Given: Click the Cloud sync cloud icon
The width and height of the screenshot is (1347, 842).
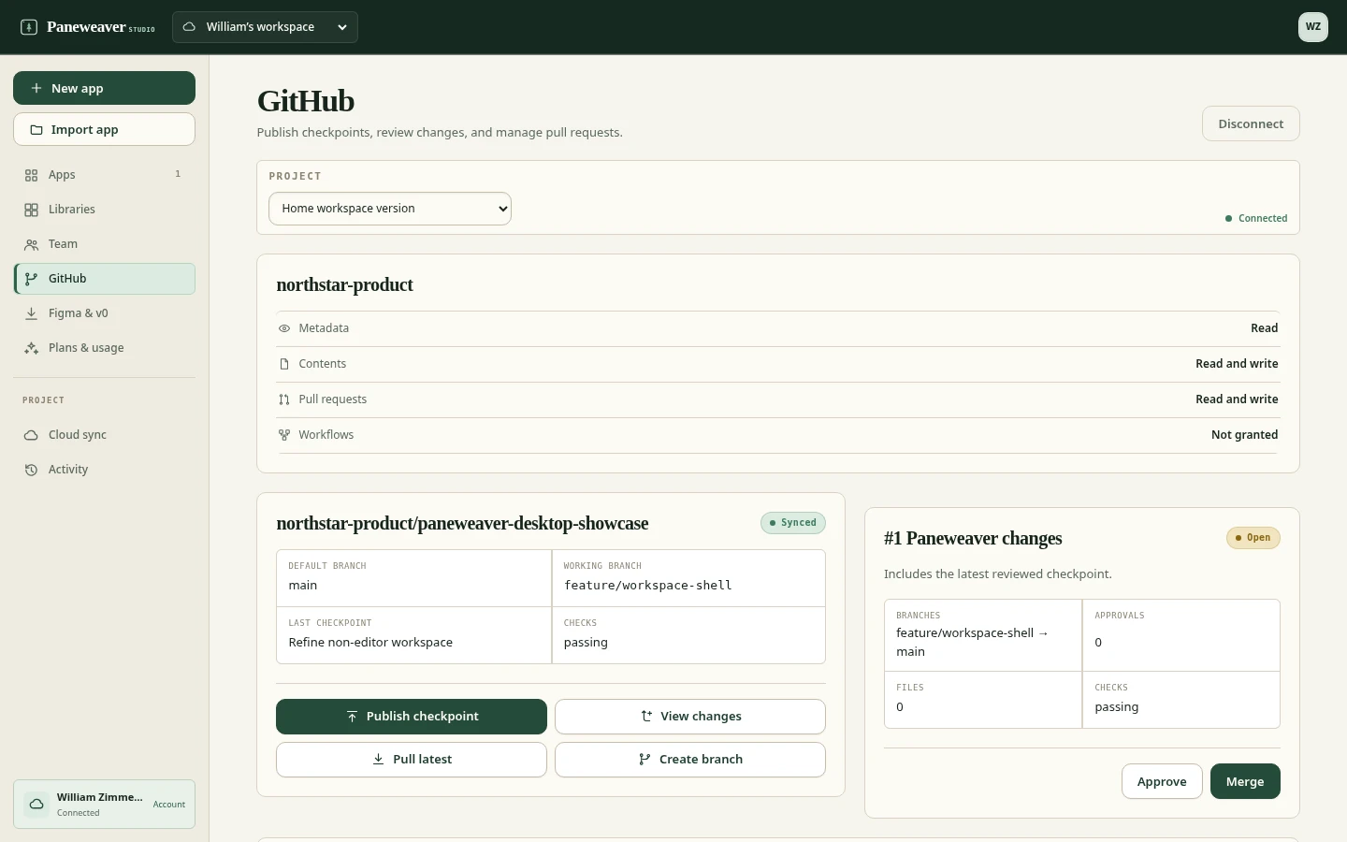Looking at the screenshot, I should (31, 435).
